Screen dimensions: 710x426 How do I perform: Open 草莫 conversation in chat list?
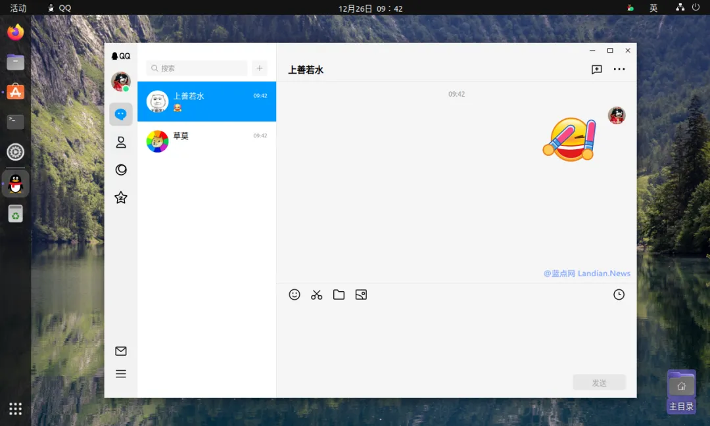(207, 141)
